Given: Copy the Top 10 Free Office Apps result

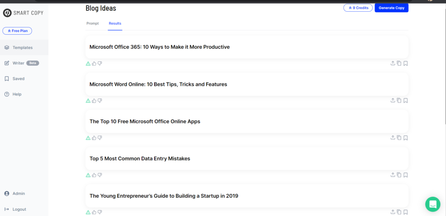Looking at the screenshot, I should pyautogui.click(x=399, y=138).
